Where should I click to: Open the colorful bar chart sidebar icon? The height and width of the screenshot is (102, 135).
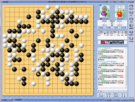coord(131,32)
